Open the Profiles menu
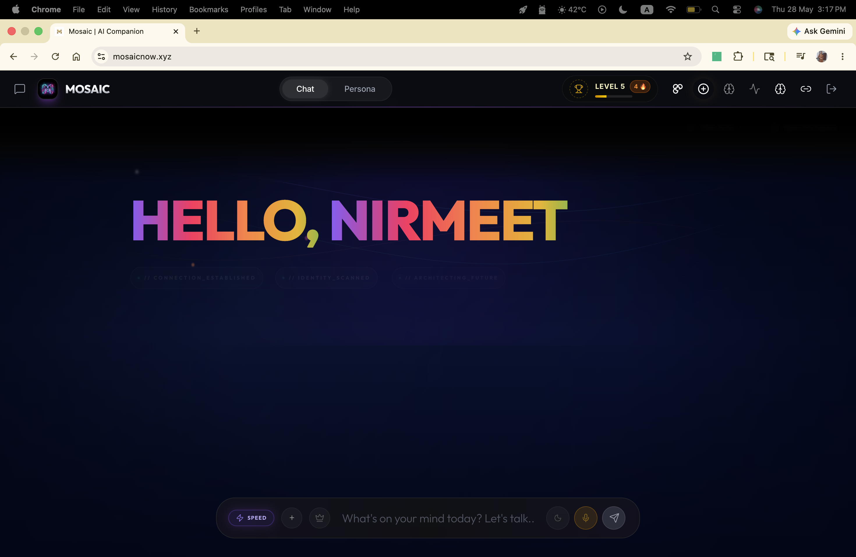 pos(254,9)
